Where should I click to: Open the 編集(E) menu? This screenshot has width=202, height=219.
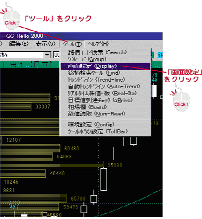[19, 44]
